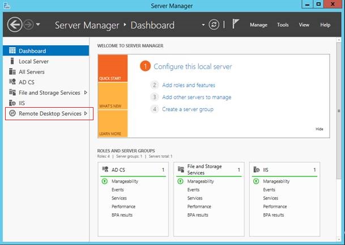Screen dimensions: 345x245
Task: Click Remote Desktop Services sidebar icon
Action: tap(12, 113)
